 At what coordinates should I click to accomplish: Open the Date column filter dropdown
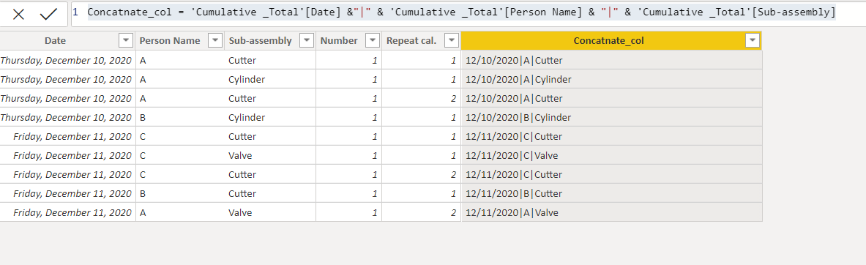click(x=126, y=41)
